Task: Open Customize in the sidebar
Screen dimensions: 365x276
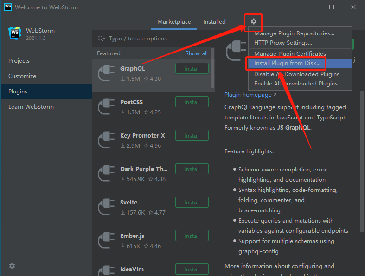Action: 46,76
